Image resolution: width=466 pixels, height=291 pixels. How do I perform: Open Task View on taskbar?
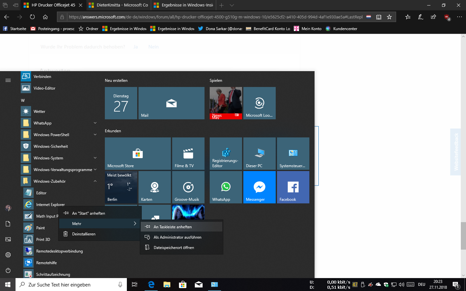pyautogui.click(x=135, y=285)
